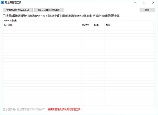Image resolution: width=158 pixels, height=115 pixels.
Task: Select the 版本 column header
Action: 97,25
